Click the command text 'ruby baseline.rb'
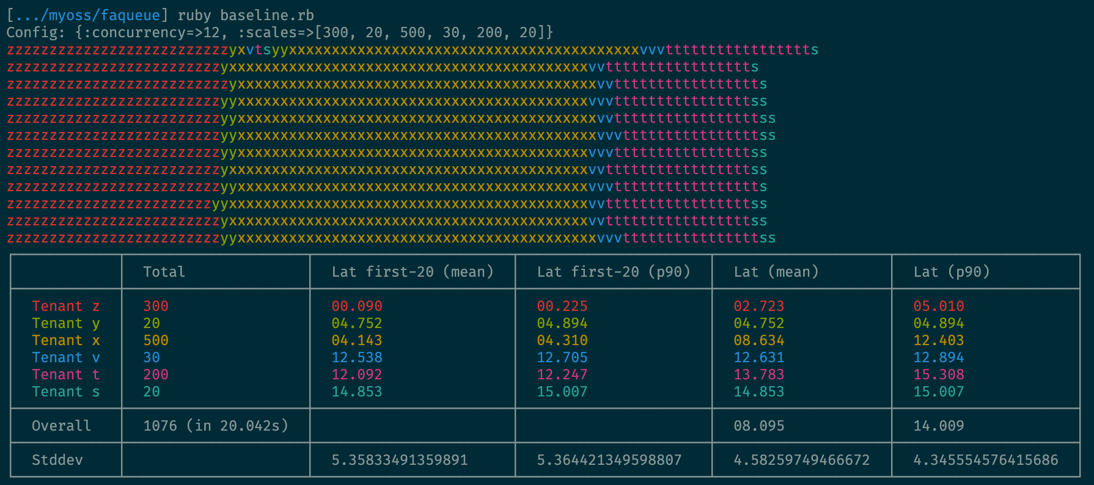The image size is (1094, 485). coord(246,15)
